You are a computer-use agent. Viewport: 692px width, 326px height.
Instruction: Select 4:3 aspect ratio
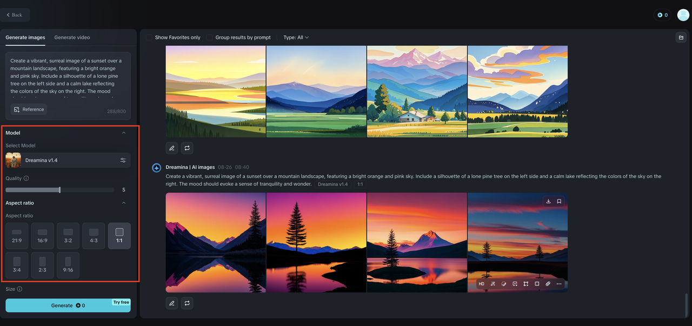(x=94, y=236)
